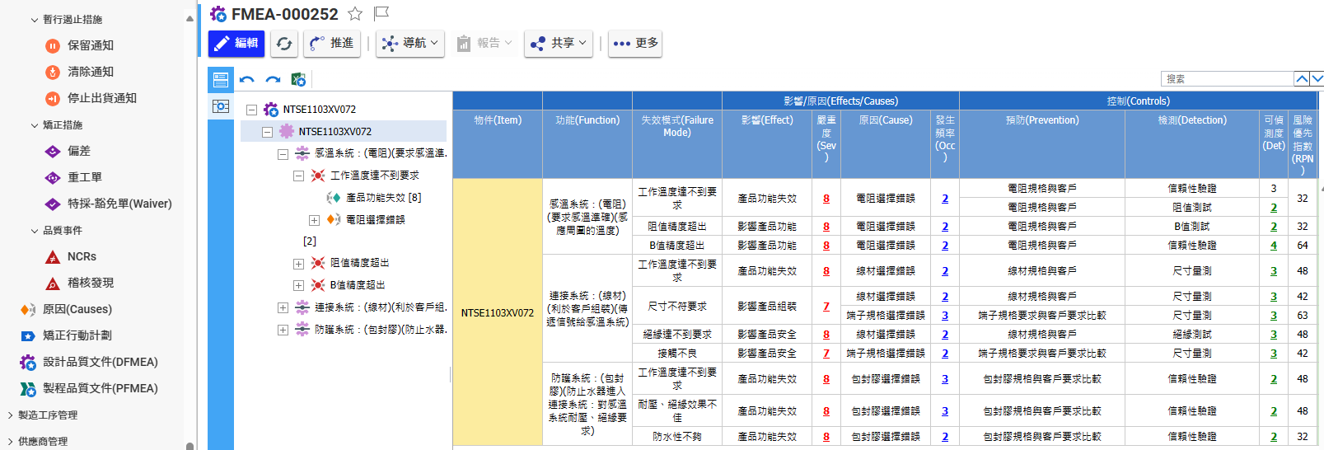
Task: Open the 導航 navigation dropdown
Action: [x=410, y=43]
